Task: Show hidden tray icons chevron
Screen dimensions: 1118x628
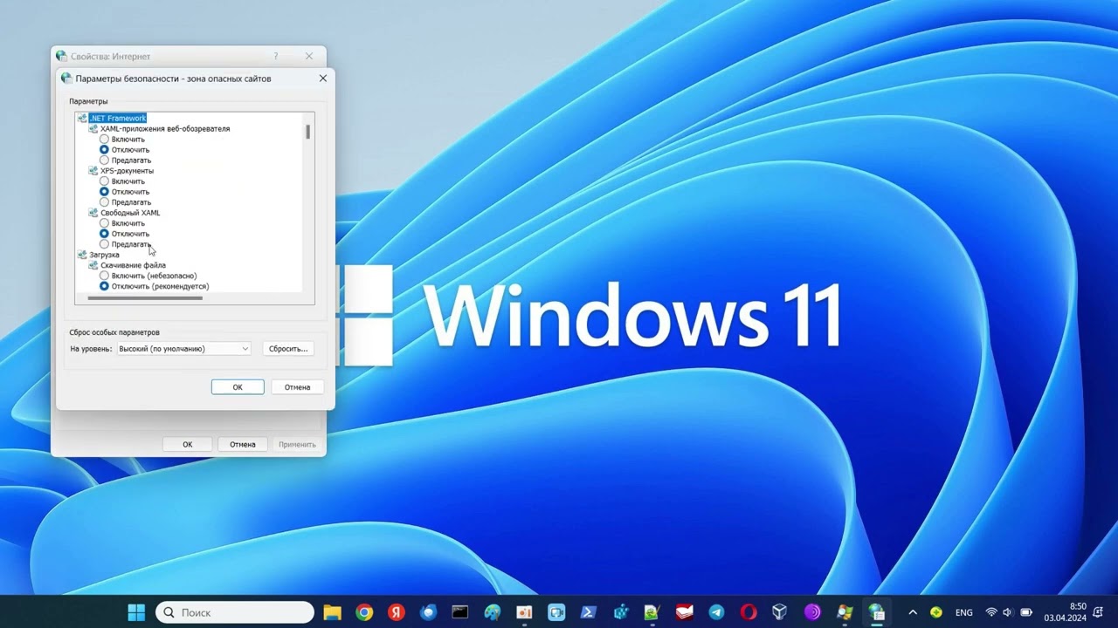Action: point(913,612)
